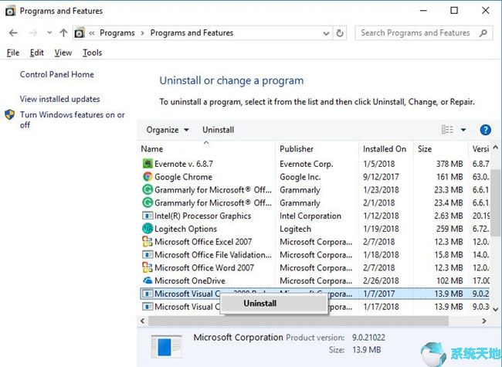Click the 9/12/2017 installed date
This screenshot has width=502, height=367.
(x=381, y=177)
